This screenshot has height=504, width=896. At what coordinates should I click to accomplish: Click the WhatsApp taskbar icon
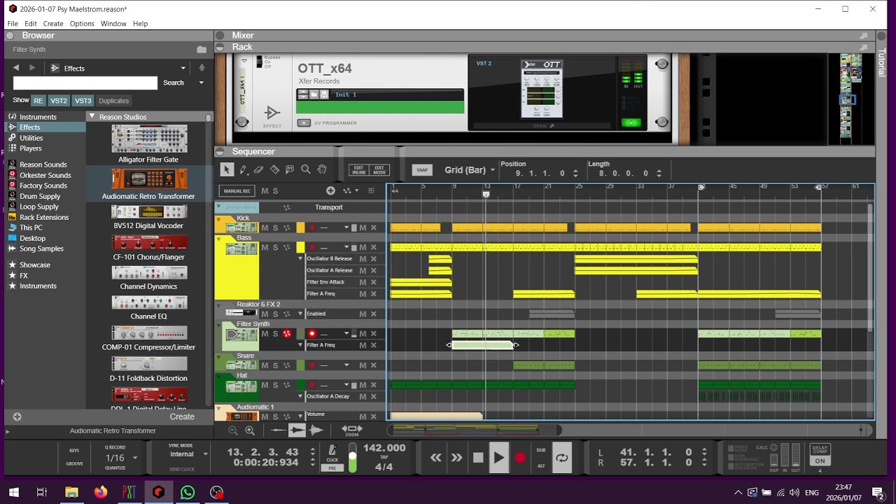[x=188, y=492]
